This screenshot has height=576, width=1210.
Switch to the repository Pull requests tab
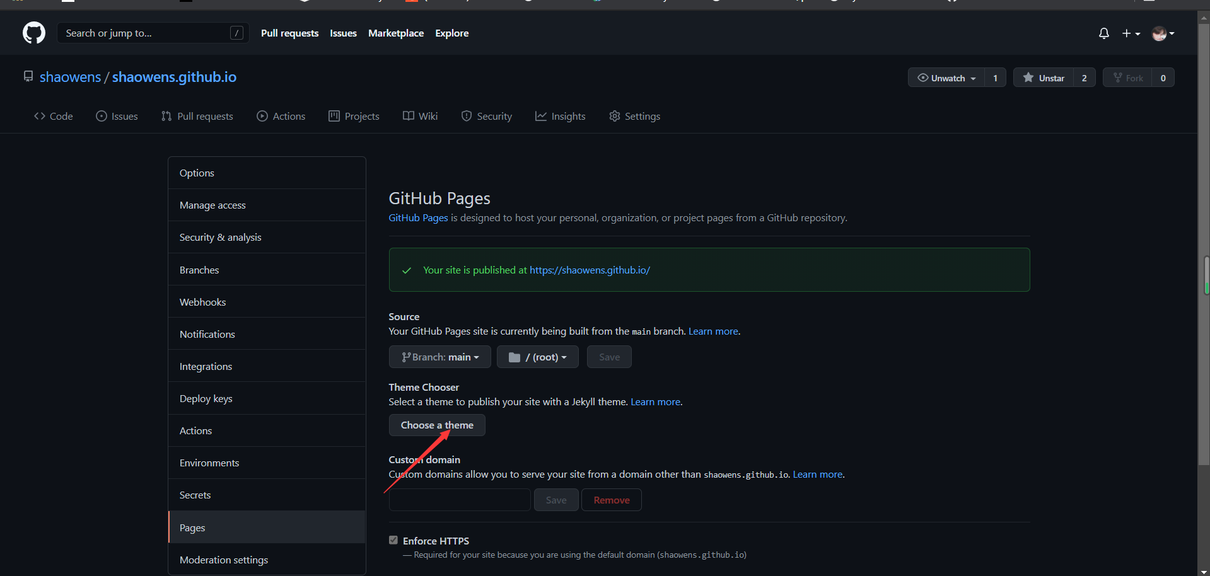tap(197, 116)
